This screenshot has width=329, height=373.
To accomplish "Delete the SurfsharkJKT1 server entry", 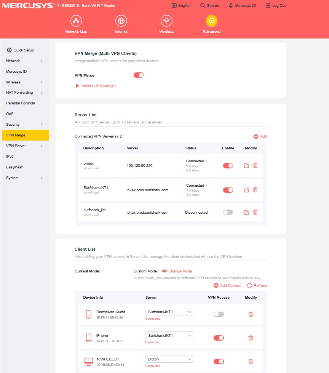I will click(x=255, y=190).
